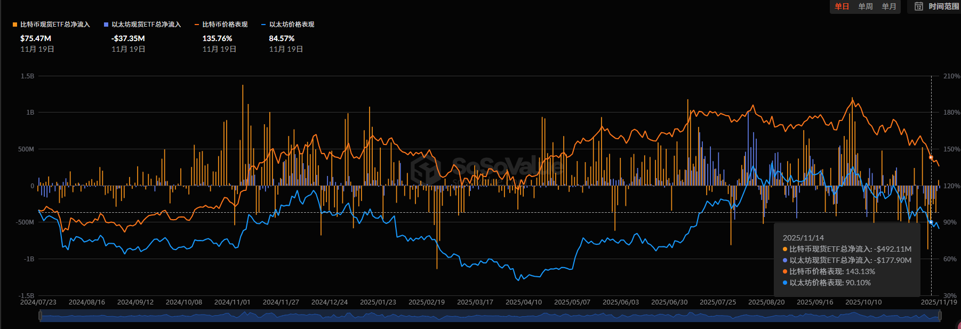
Task: Click the right handle of the range slider
Action: (940, 316)
